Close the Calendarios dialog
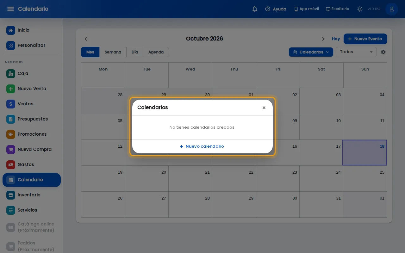This screenshot has height=253, width=405. tap(264, 108)
